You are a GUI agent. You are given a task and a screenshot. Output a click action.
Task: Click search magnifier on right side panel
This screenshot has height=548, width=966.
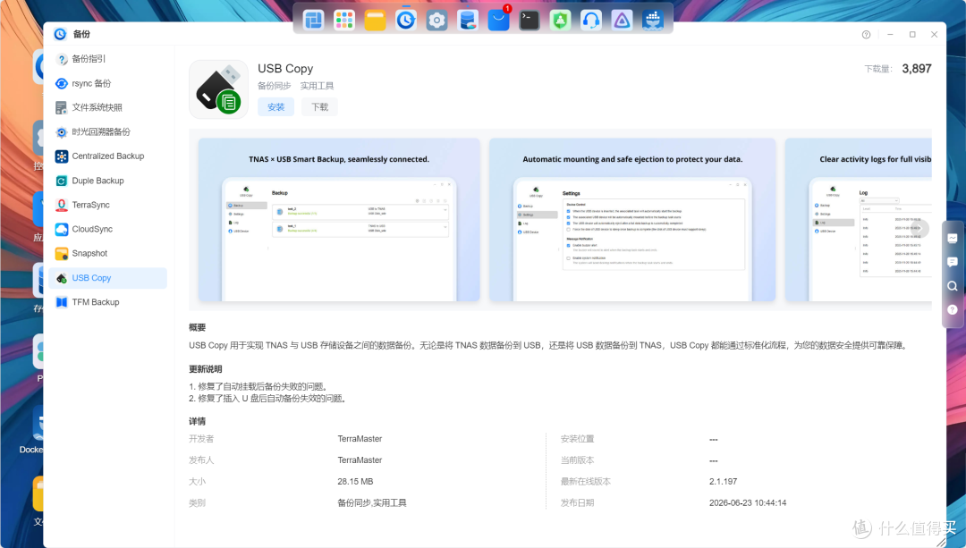tap(953, 286)
